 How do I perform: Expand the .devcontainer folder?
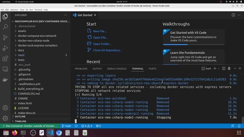pos(41,26)
